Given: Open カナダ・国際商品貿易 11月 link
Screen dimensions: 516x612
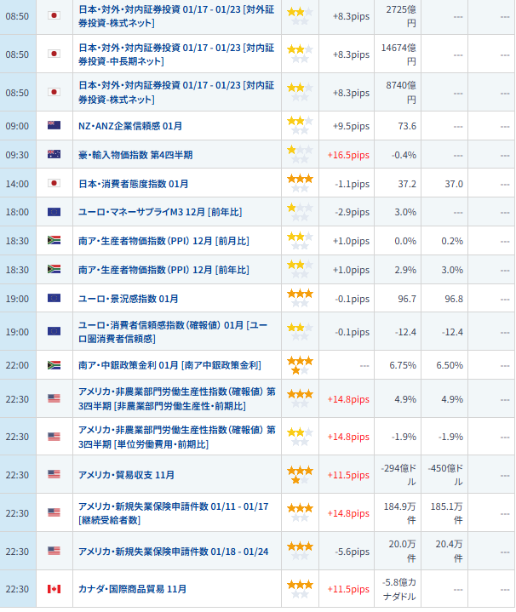Looking at the screenshot, I should click(132, 589).
